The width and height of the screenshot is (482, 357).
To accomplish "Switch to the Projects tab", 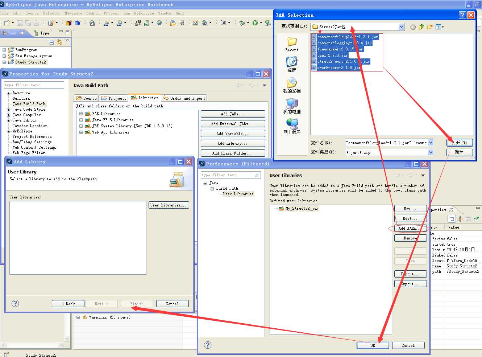I will pyautogui.click(x=114, y=98).
